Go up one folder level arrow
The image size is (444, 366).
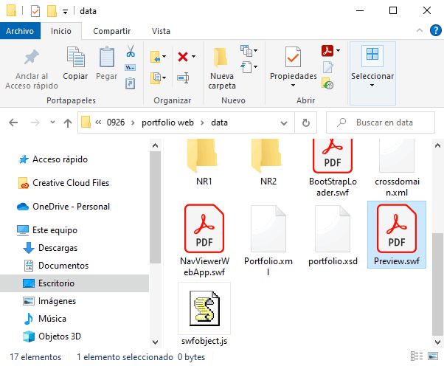point(67,122)
